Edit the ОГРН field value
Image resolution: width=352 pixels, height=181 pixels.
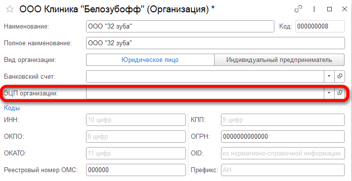(283, 137)
